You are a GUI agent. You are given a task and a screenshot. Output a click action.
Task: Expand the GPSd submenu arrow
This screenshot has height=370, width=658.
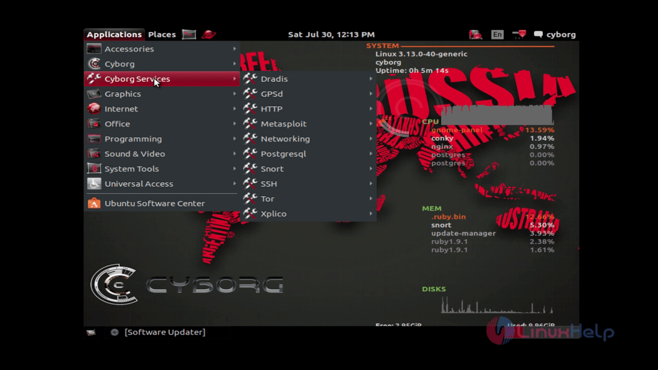(371, 94)
